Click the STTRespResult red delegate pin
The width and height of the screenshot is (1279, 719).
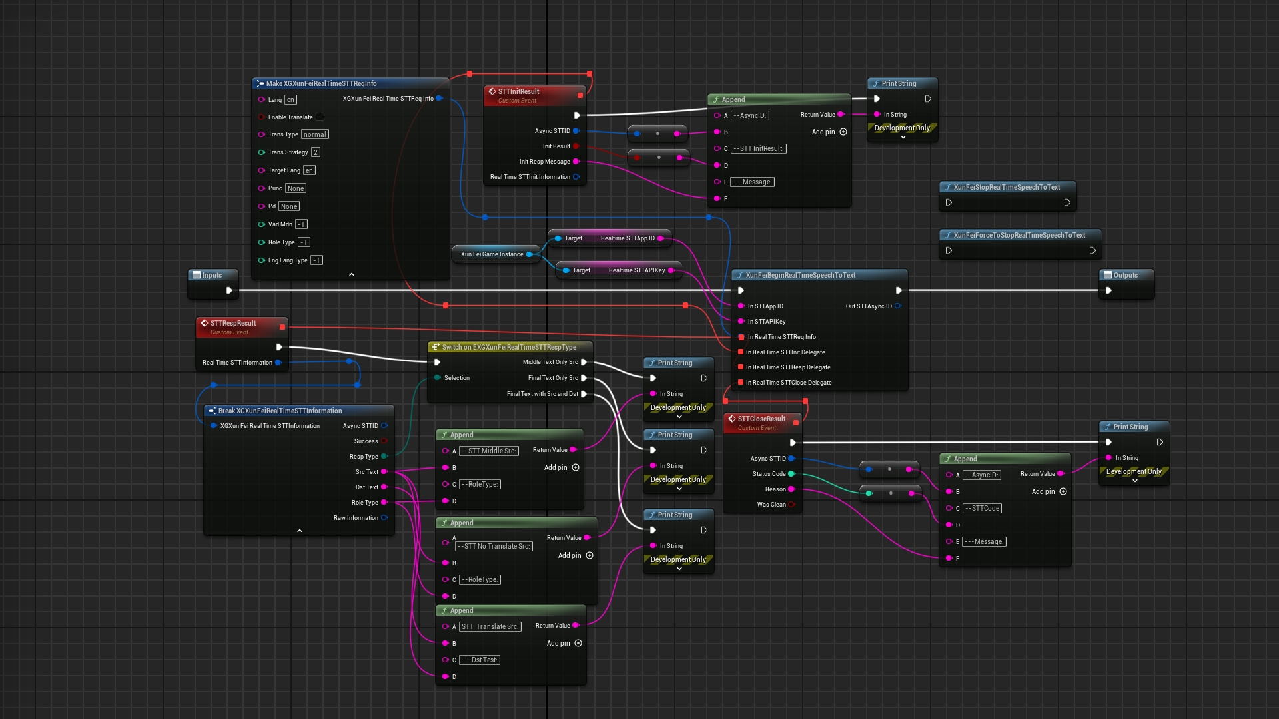coord(282,327)
